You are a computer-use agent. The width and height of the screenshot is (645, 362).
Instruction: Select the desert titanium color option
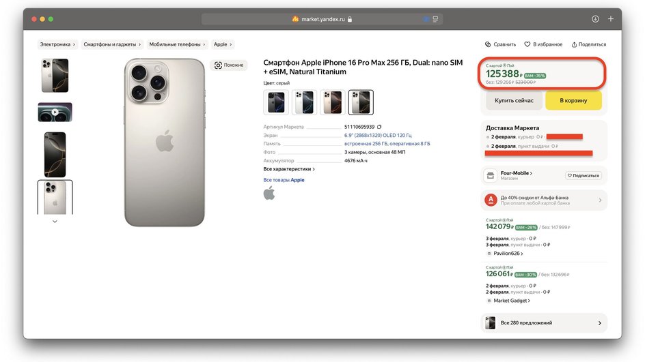point(332,102)
